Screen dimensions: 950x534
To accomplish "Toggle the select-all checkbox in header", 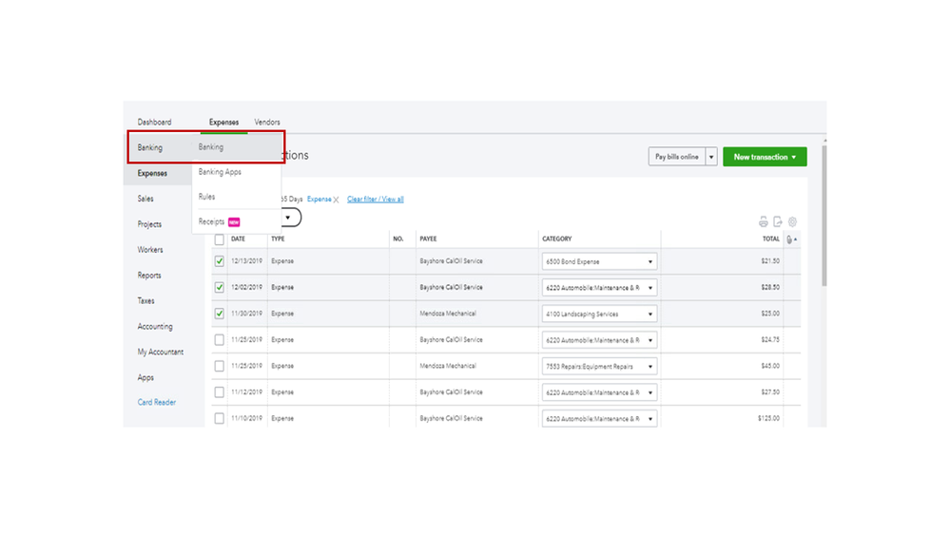I will coord(220,239).
